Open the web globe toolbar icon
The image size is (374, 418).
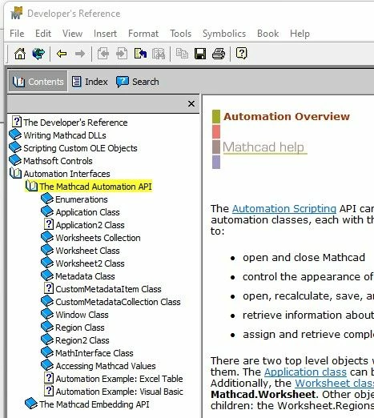click(x=38, y=54)
